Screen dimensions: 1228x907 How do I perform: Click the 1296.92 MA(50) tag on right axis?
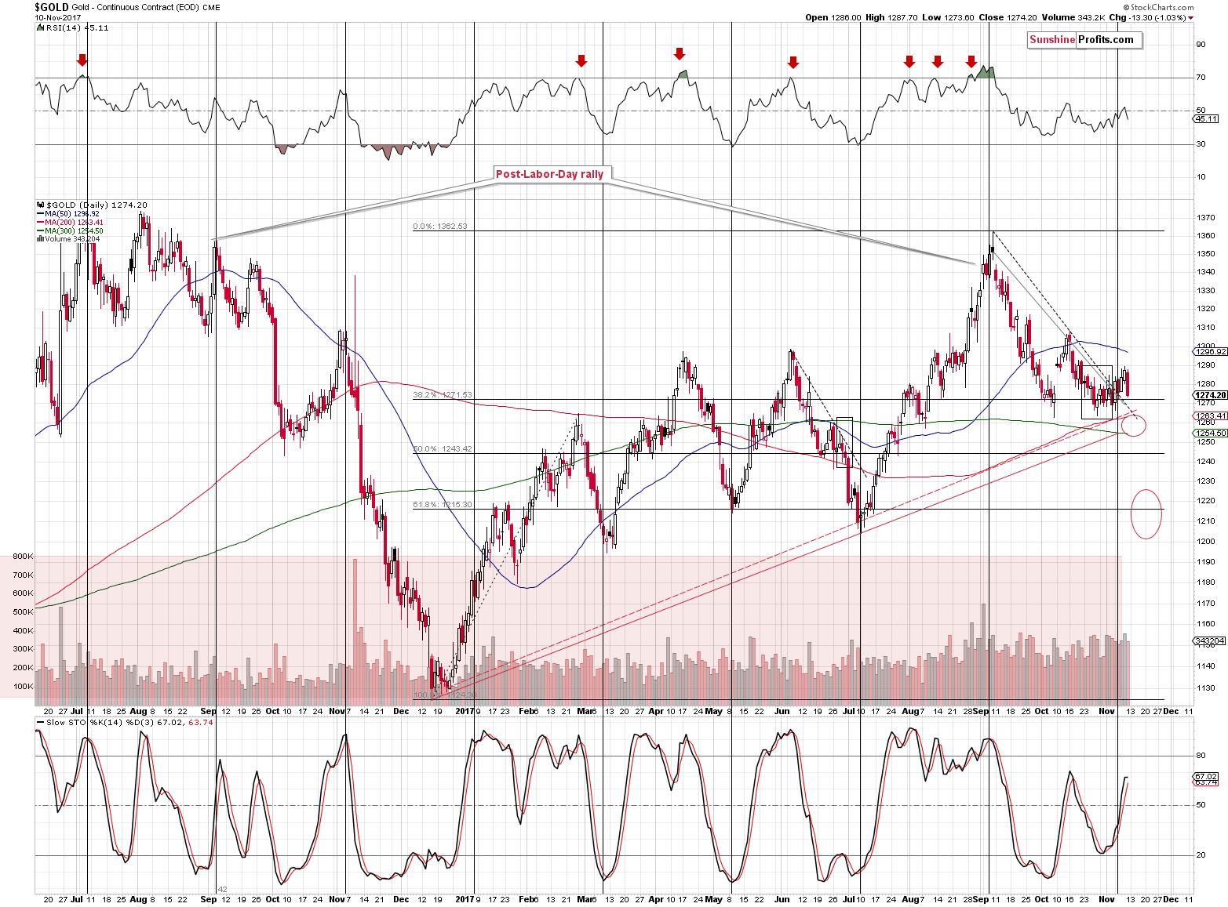tap(1211, 351)
